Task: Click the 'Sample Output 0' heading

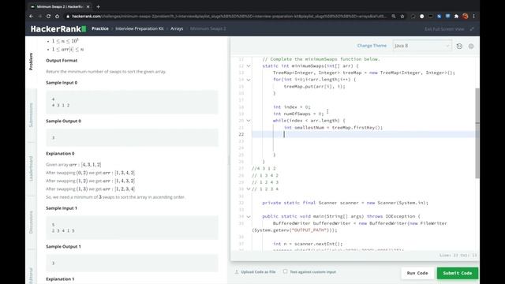Action: click(x=63, y=121)
